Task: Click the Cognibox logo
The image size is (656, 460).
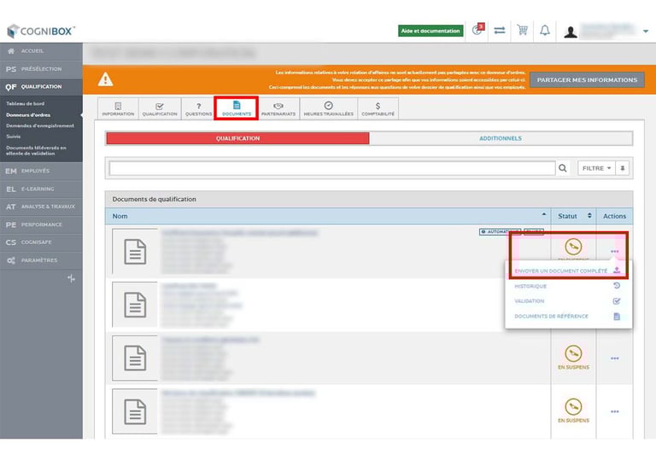Action: pyautogui.click(x=41, y=31)
